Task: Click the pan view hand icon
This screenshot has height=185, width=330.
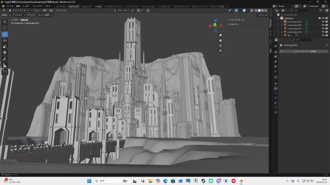Action: pyautogui.click(x=220, y=40)
